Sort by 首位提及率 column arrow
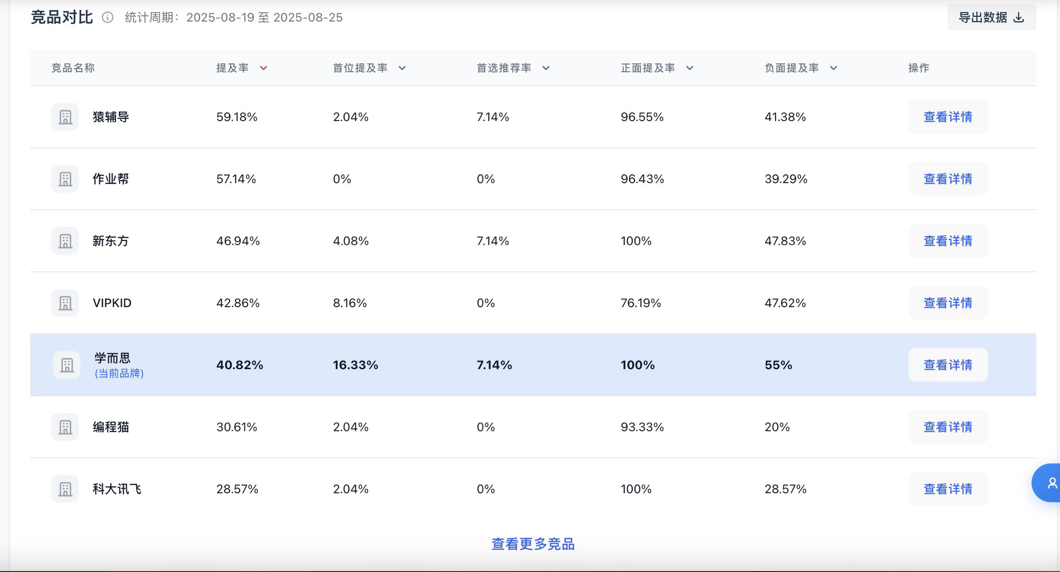Screen dimensions: 1060x572 [x=402, y=68]
